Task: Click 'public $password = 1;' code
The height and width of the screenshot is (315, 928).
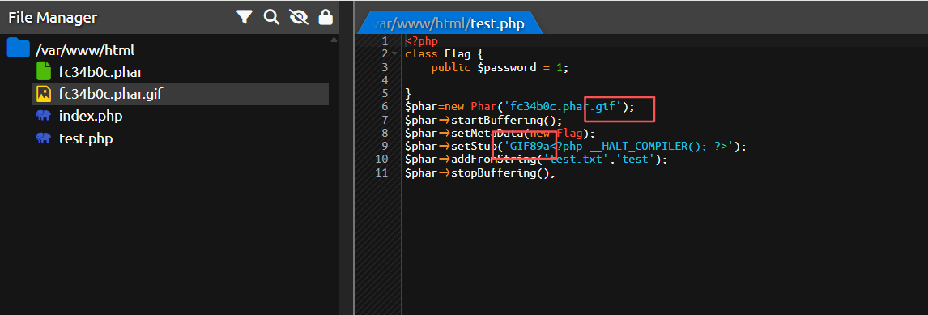Action: pos(500,67)
